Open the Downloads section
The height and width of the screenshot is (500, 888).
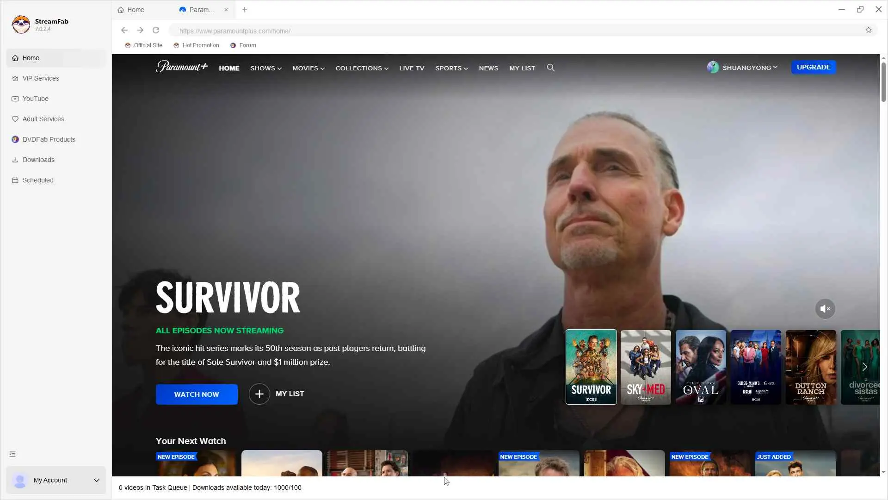[x=56, y=160]
